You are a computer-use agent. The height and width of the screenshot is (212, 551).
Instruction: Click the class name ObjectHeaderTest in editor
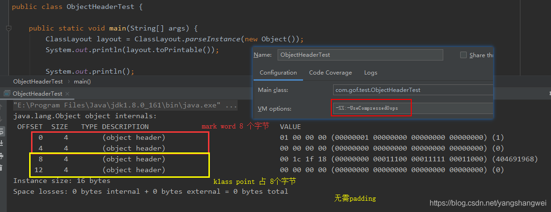click(x=101, y=7)
